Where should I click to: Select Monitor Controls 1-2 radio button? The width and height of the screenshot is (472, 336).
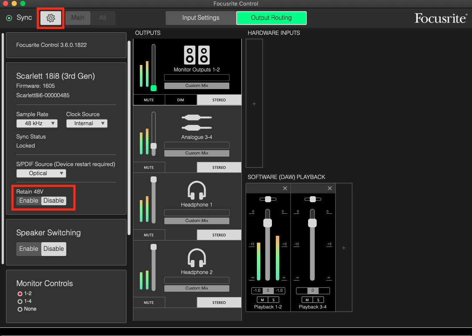20,293
